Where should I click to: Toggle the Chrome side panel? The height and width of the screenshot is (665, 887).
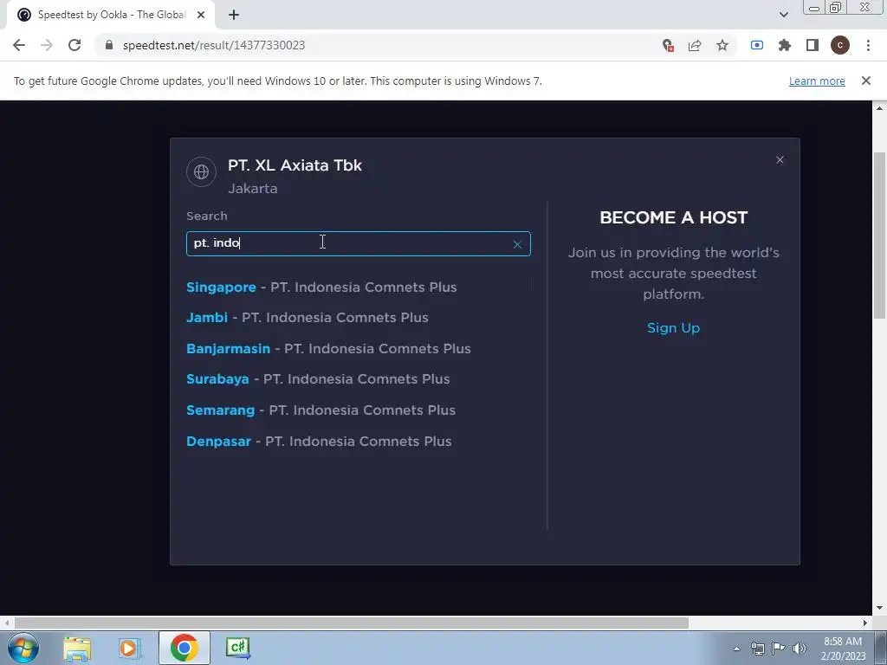813,45
